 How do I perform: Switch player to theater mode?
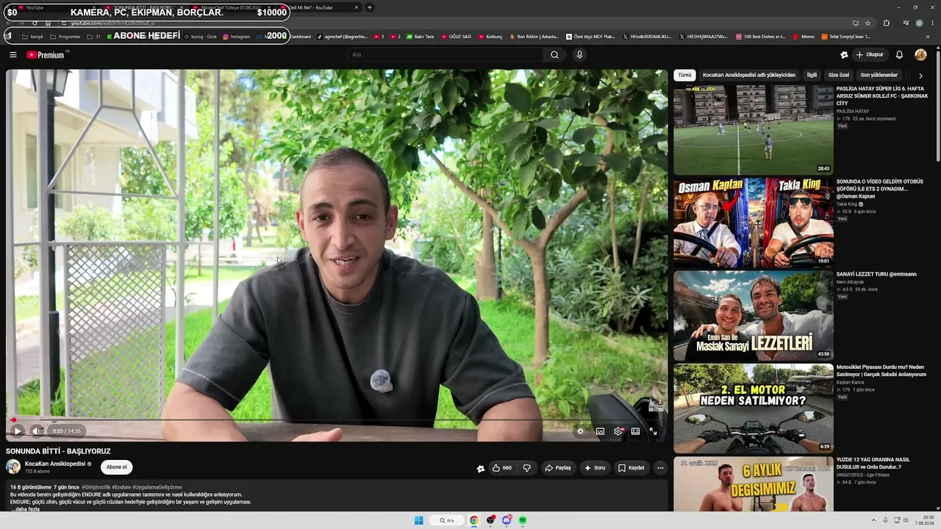tap(635, 431)
